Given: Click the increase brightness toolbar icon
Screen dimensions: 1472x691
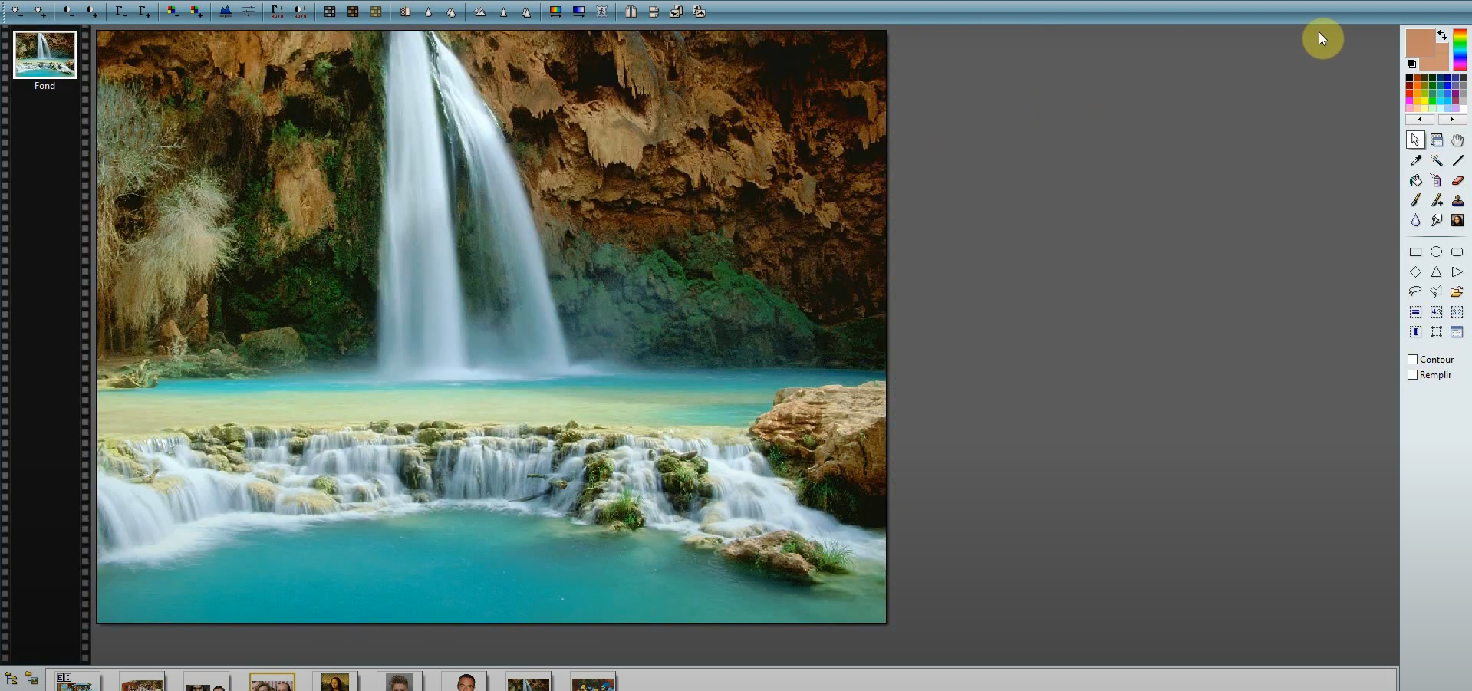Looking at the screenshot, I should click(39, 12).
